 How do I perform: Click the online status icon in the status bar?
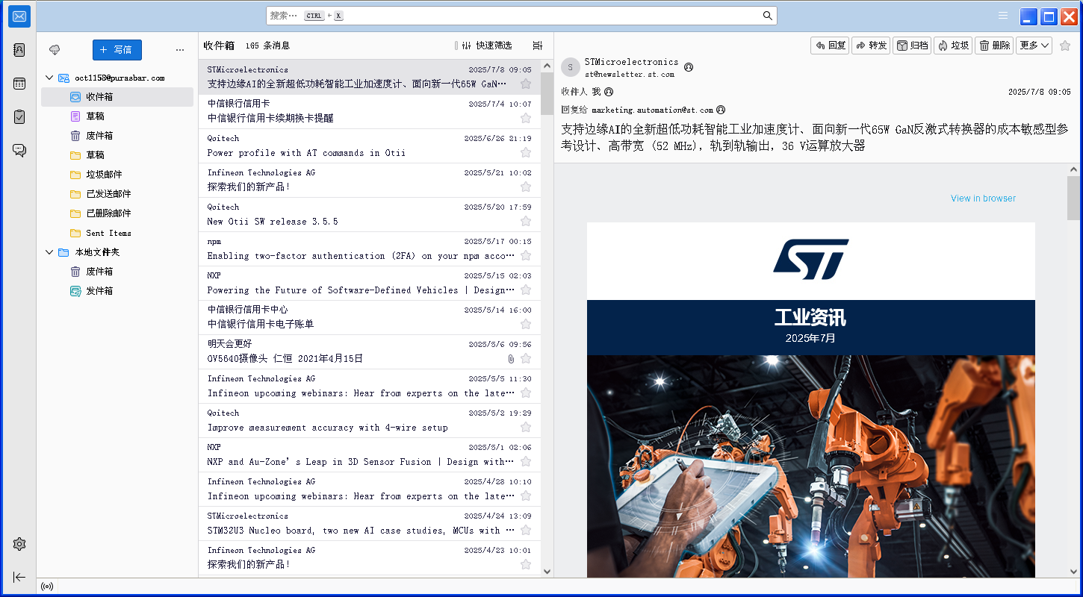[x=48, y=587]
